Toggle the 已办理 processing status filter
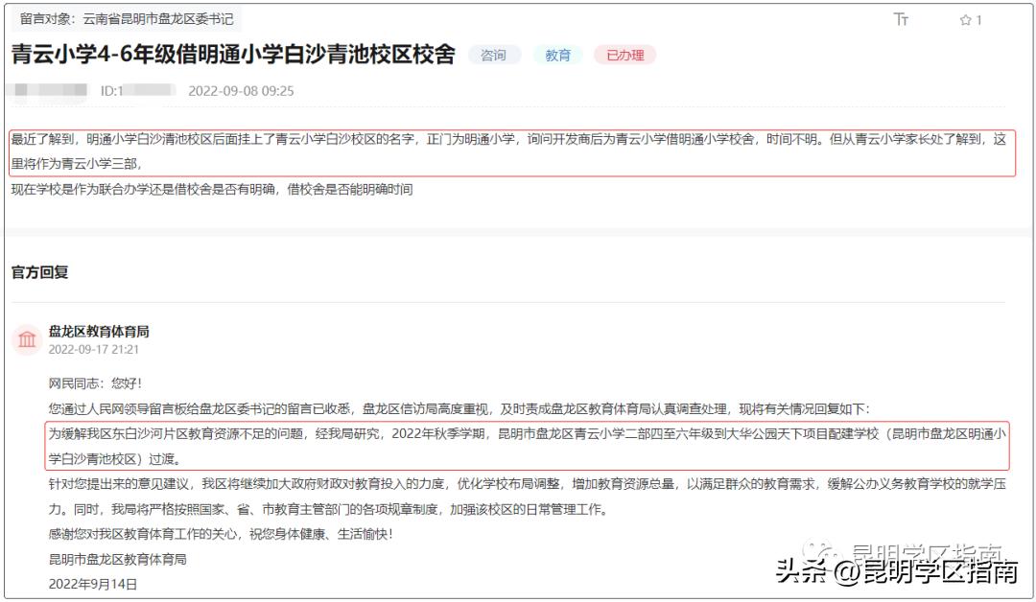The image size is (1036, 602). pos(624,56)
